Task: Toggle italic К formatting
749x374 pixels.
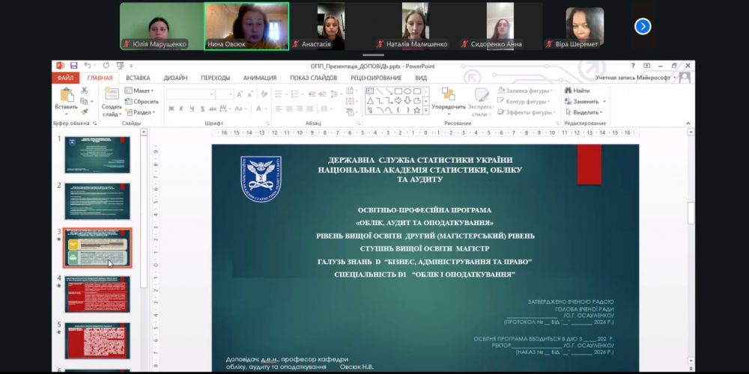Action: pyautogui.click(x=181, y=108)
